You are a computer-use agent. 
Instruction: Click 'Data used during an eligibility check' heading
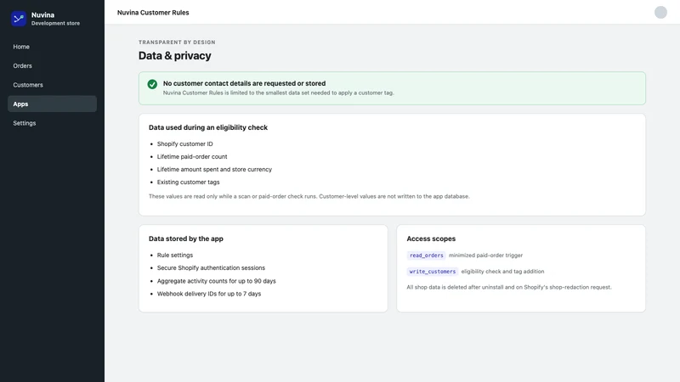pyautogui.click(x=208, y=127)
